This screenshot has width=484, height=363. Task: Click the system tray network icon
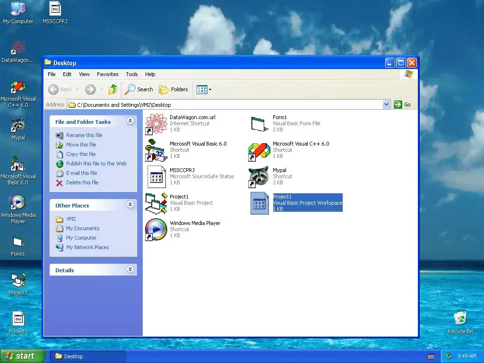pos(449,356)
